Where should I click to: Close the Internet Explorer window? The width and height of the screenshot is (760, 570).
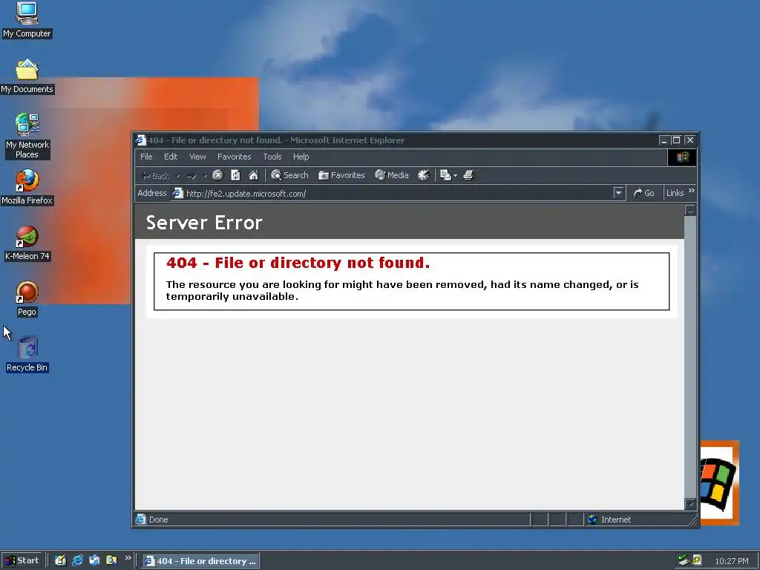pyautogui.click(x=690, y=140)
